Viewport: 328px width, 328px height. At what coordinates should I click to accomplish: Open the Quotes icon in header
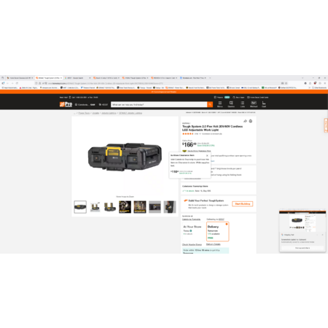pos(231,104)
